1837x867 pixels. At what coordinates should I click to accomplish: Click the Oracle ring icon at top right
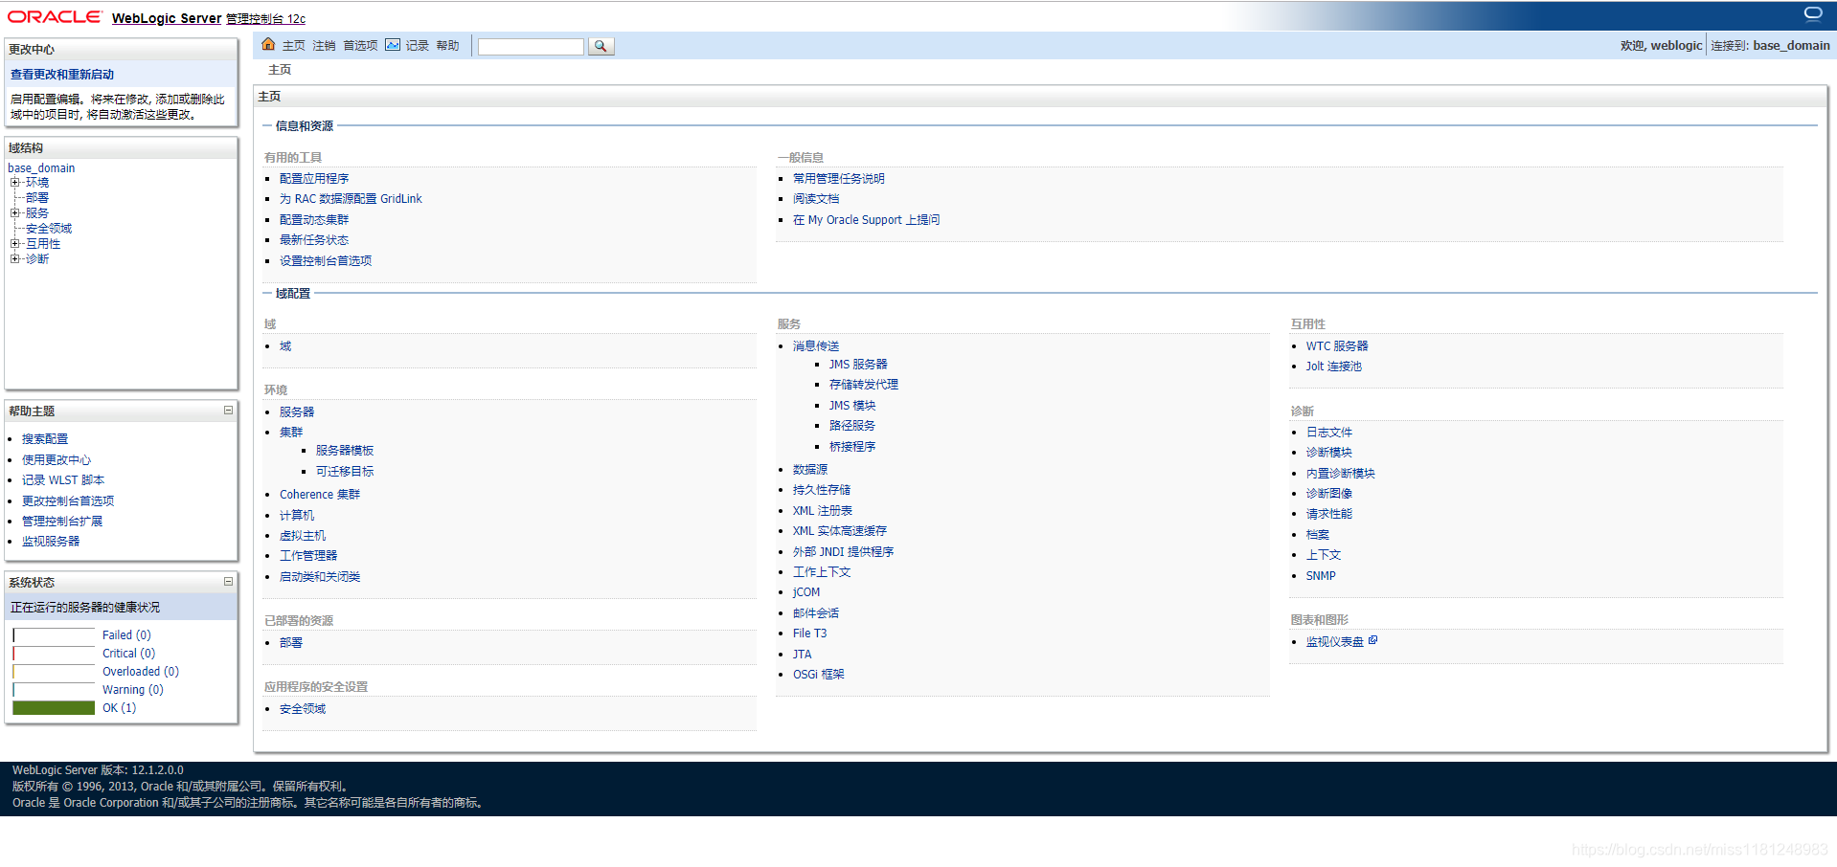(x=1813, y=13)
